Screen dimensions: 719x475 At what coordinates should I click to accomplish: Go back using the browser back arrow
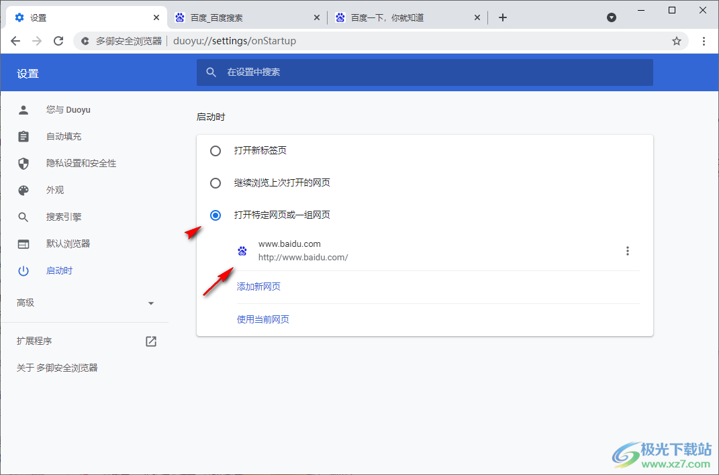pos(15,41)
